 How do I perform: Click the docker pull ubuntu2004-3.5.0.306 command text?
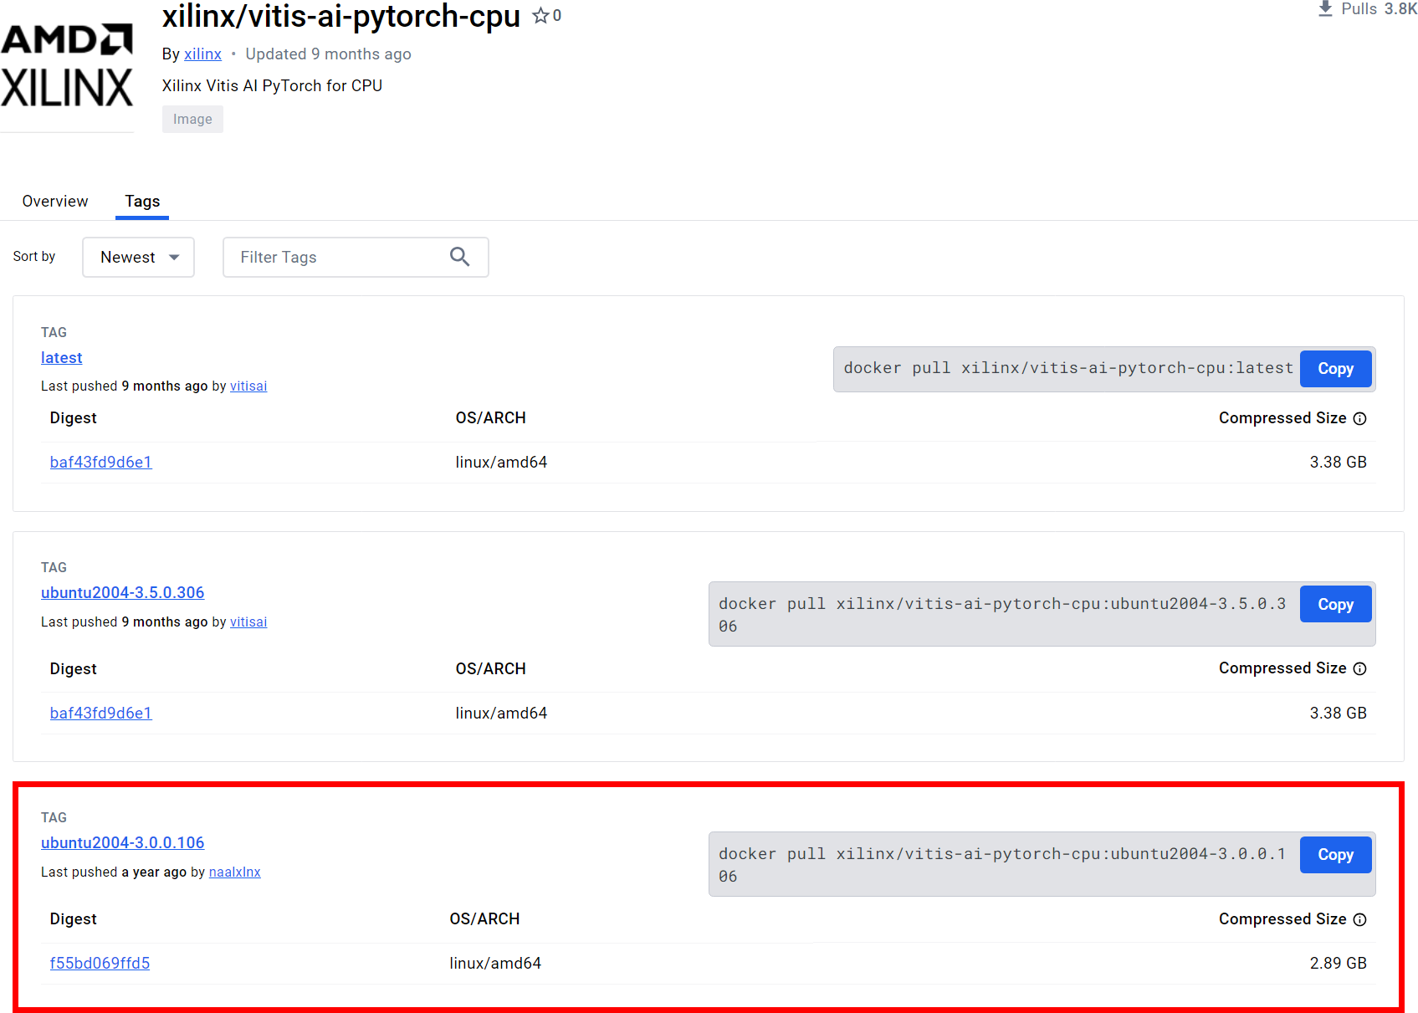[1002, 615]
